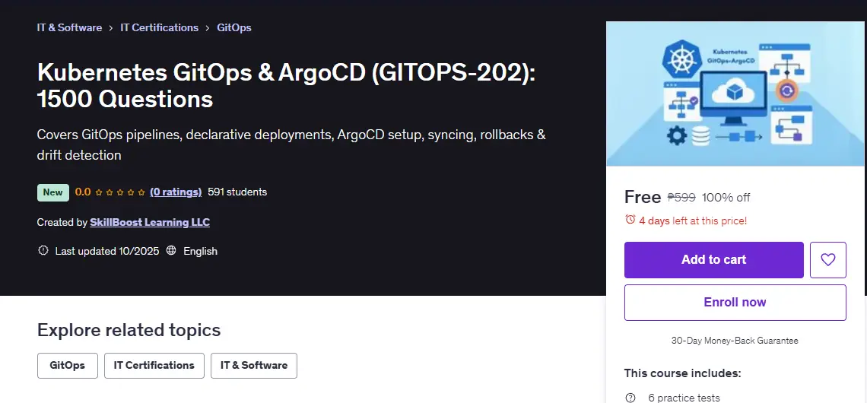Click the Enroll now button
Viewport: 867px width, 403px height.
tap(735, 303)
